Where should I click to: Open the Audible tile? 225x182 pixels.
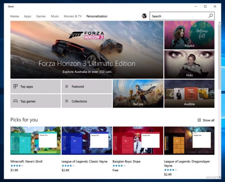(189, 94)
